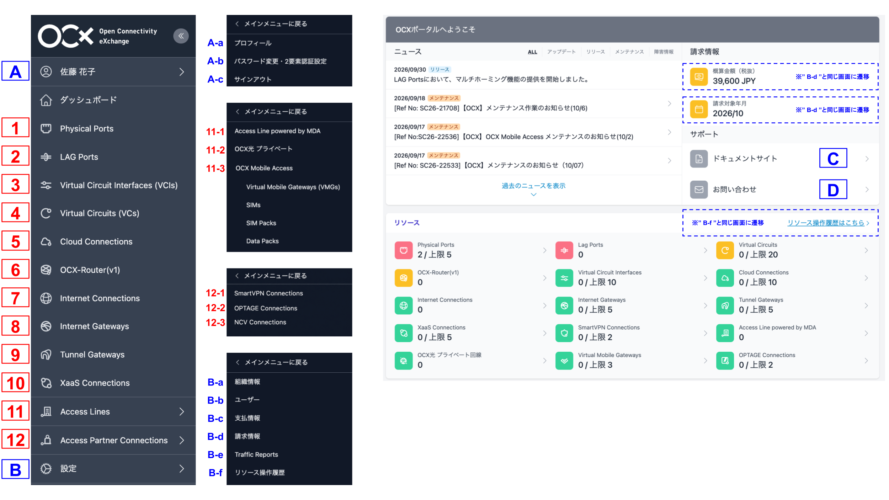
Task: Open the Physical Ports sidebar icon
Action: coord(46,128)
